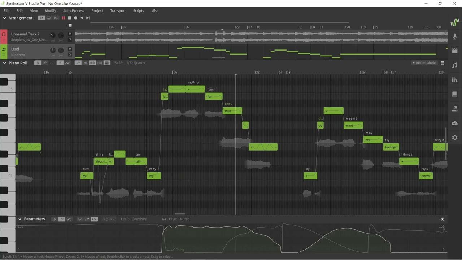Open the Dictionary book panel
Viewport: 462px width, 260px height.
click(x=455, y=94)
